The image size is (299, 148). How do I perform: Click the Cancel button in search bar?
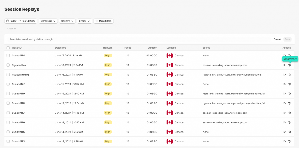pos(277,39)
